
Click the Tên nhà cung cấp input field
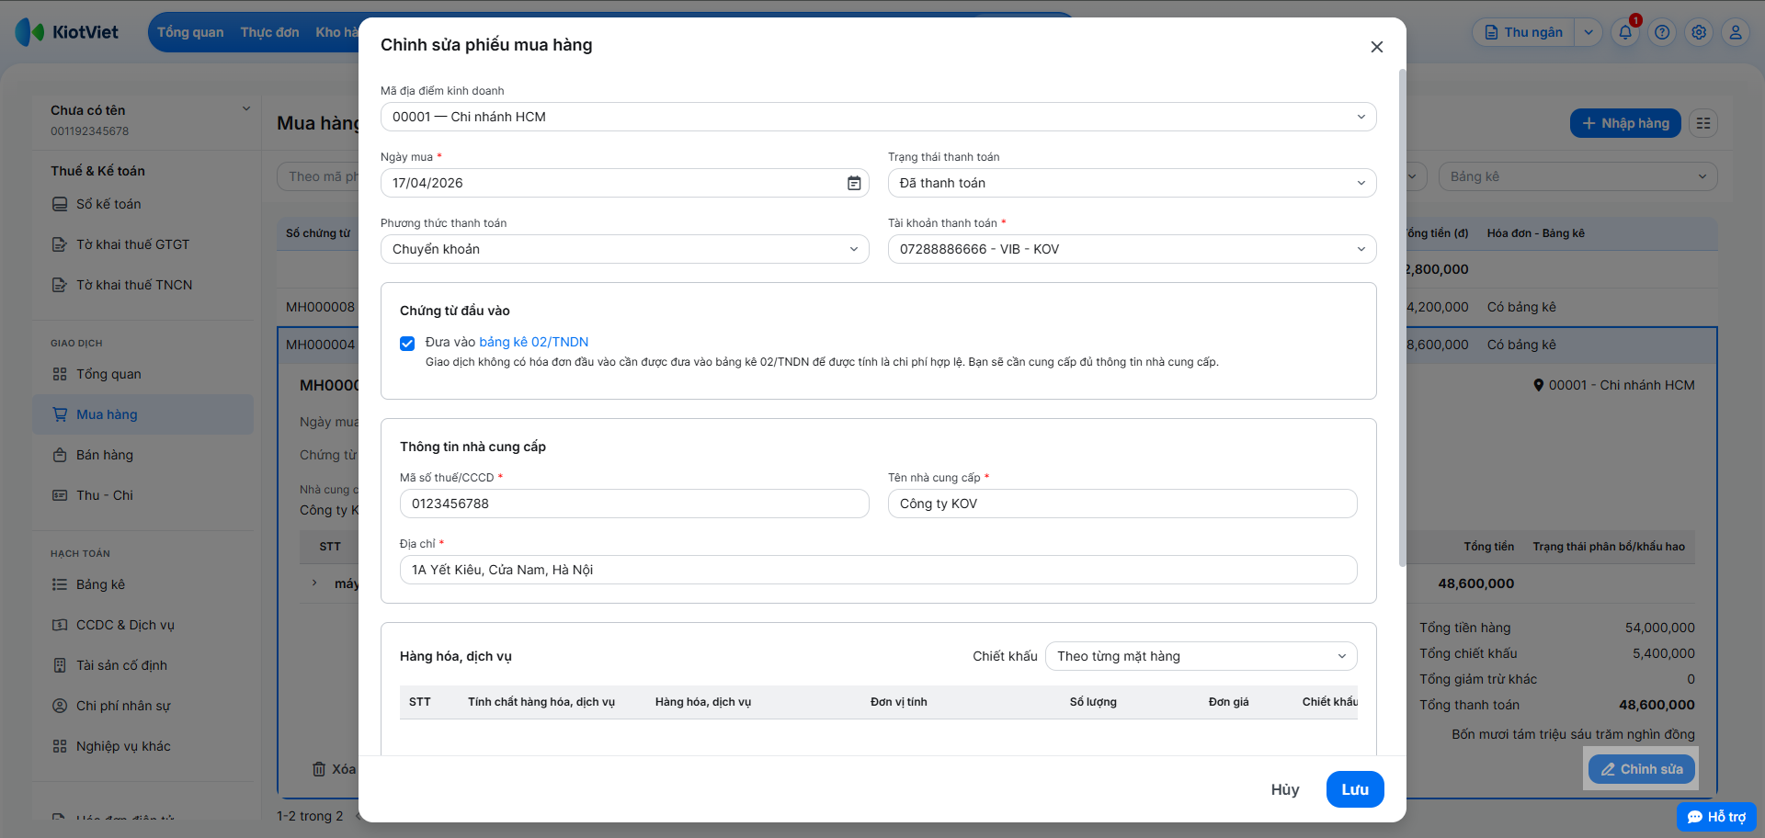tap(1122, 504)
